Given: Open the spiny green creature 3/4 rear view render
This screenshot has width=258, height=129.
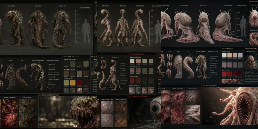Looking at the screenshot, I should tap(62, 29).
